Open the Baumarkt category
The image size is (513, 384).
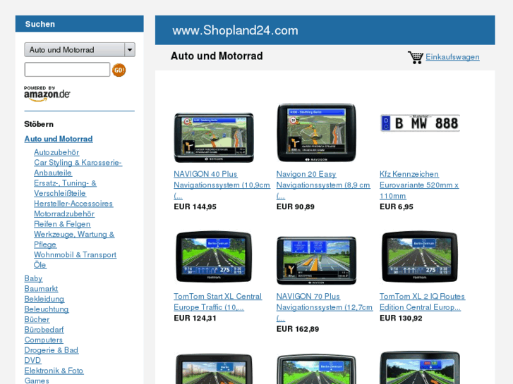tap(41, 289)
